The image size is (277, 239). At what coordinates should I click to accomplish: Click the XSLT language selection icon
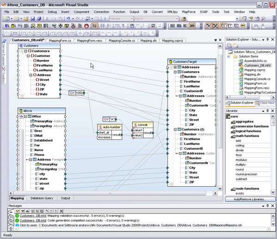pyautogui.click(x=172, y=26)
